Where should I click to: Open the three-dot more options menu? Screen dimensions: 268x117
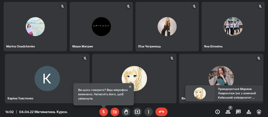[148, 112]
